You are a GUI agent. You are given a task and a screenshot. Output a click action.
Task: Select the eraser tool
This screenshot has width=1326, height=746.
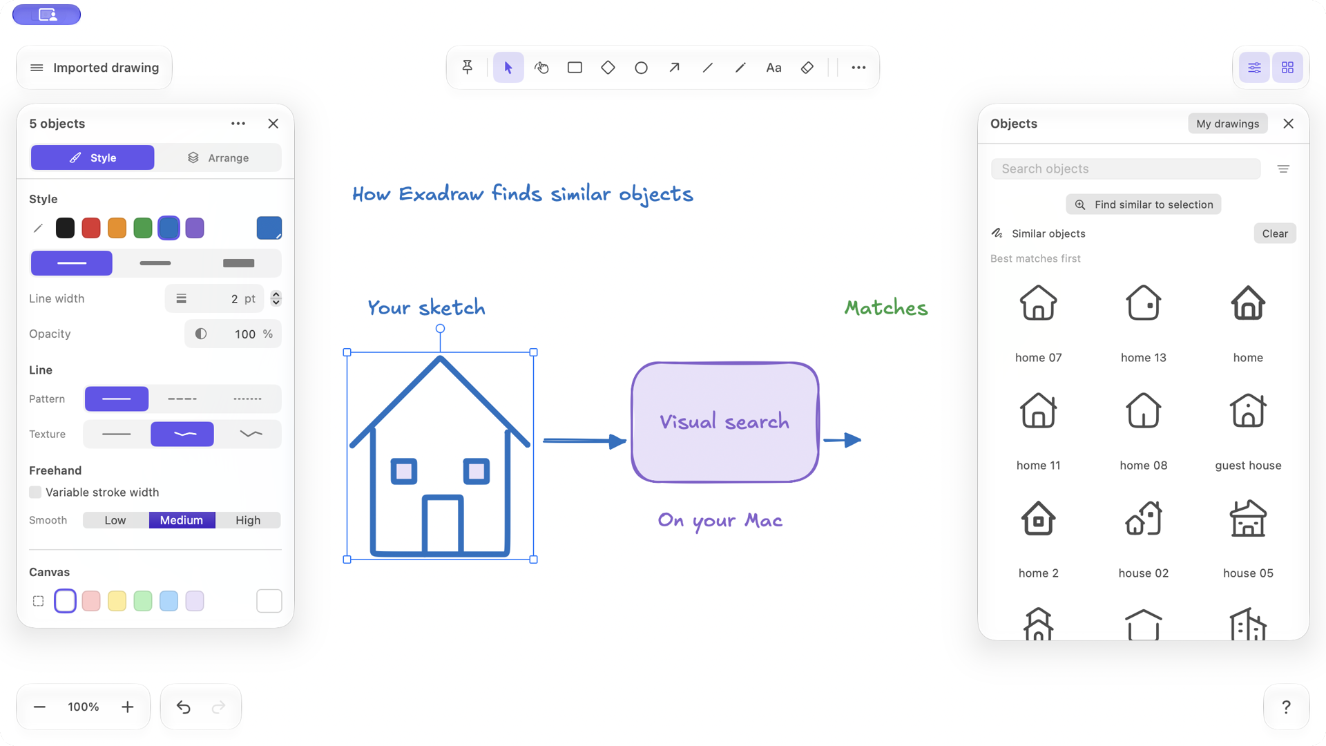(x=807, y=68)
